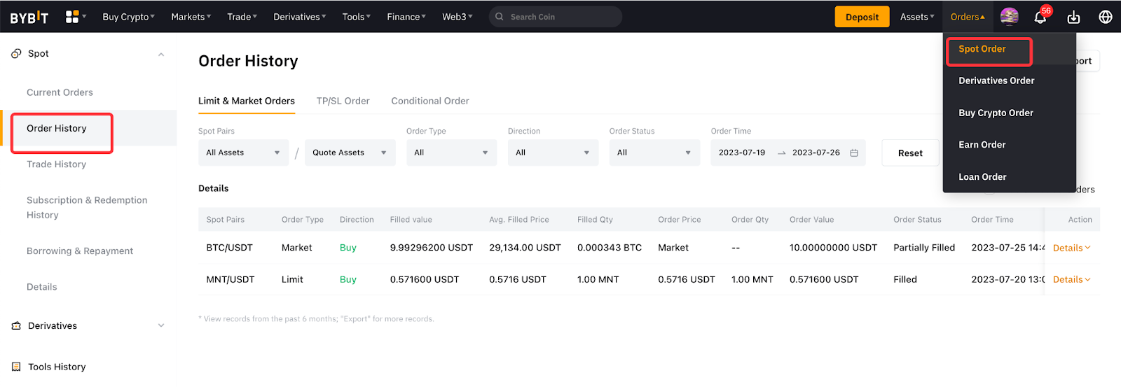
Task: Expand Details for the BTC/USDT order
Action: click(x=1071, y=248)
